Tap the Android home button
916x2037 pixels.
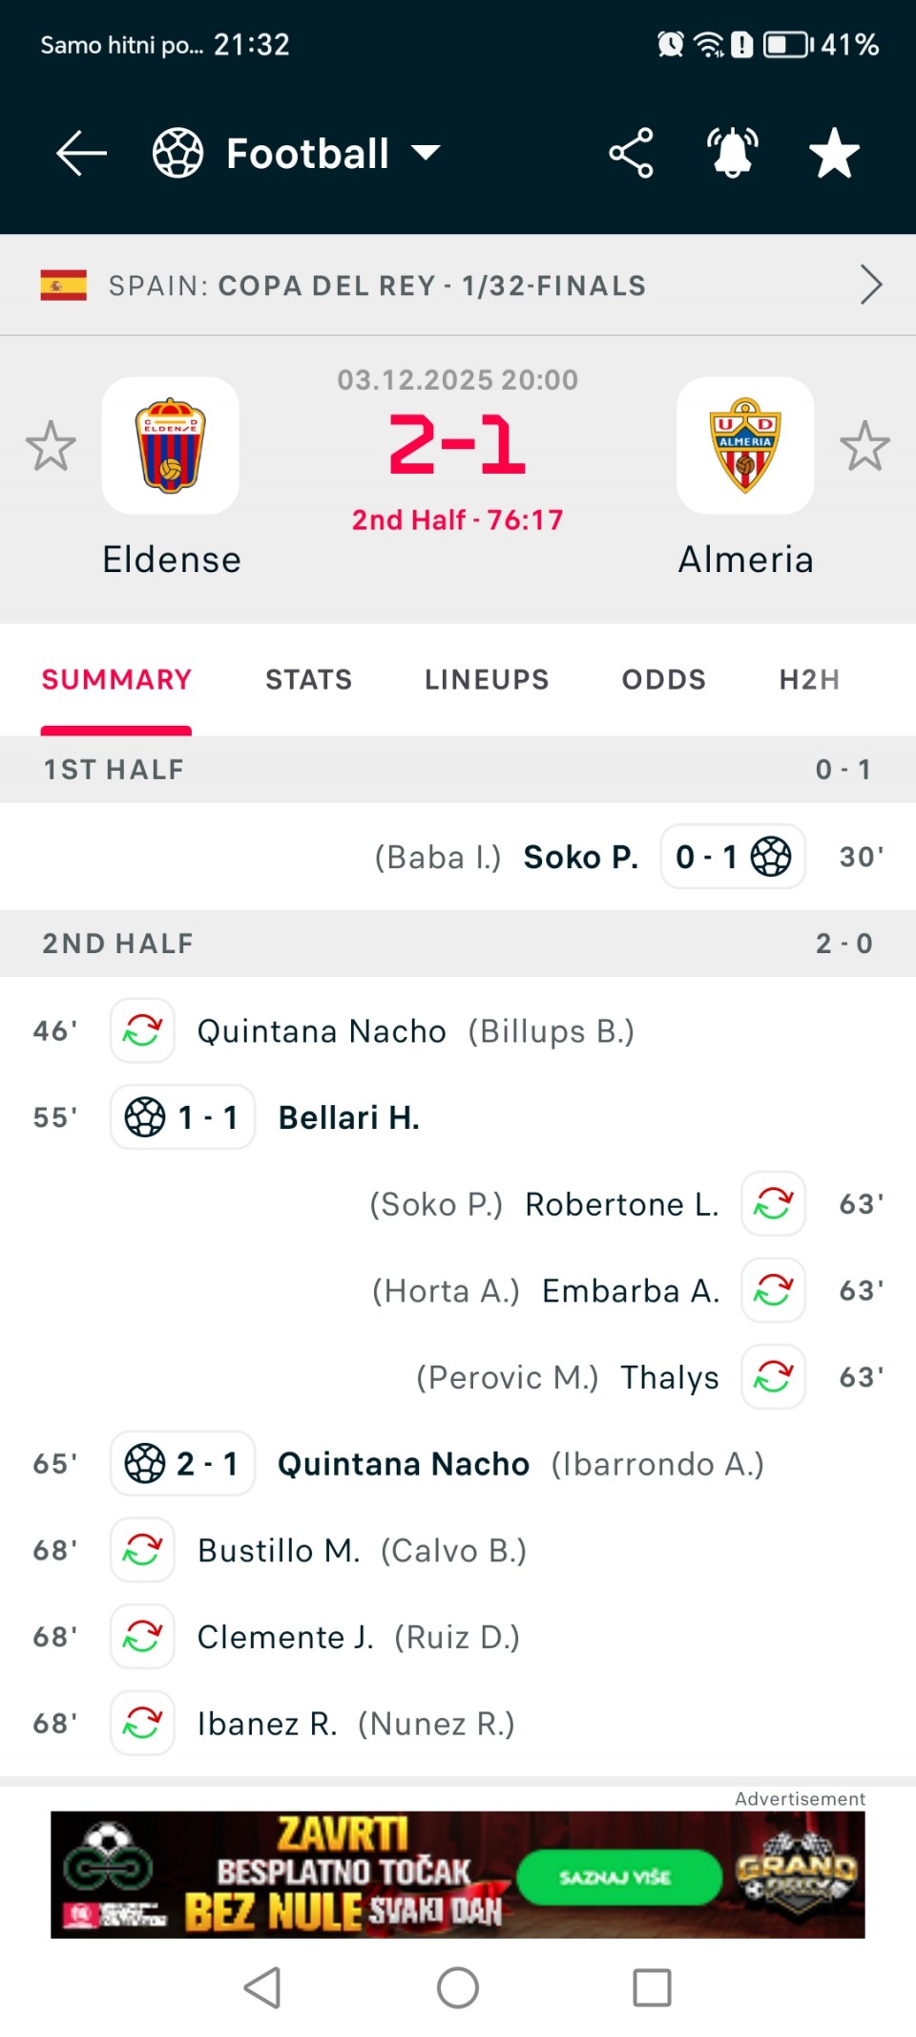(458, 1988)
